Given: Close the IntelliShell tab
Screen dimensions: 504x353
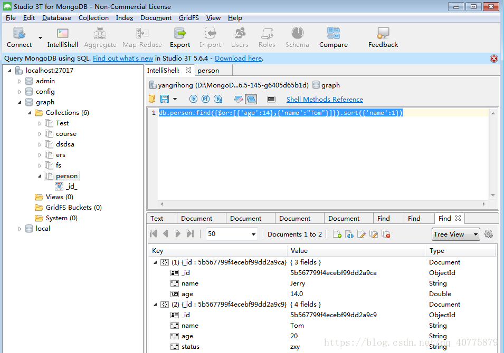Looking at the screenshot, I should point(188,70).
